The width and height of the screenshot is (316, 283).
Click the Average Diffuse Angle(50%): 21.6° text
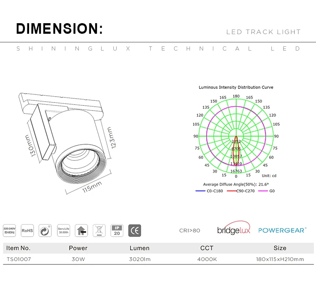click(236, 184)
